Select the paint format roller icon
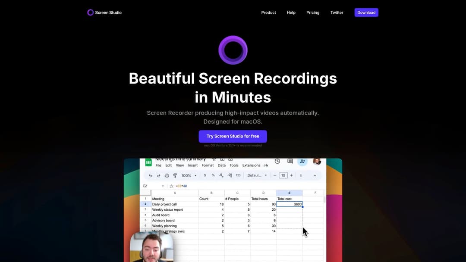The image size is (466, 262). [175, 175]
